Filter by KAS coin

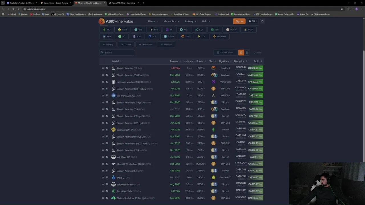[184, 30]
